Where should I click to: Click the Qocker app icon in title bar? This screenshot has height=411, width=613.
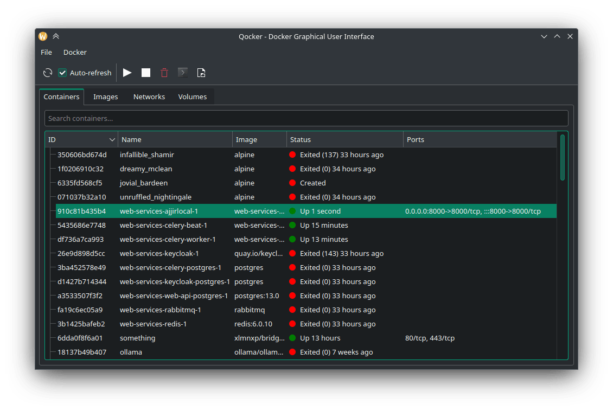43,36
